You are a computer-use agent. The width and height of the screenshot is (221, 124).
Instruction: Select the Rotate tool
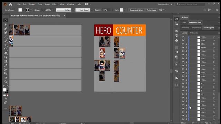(x=6, y=49)
